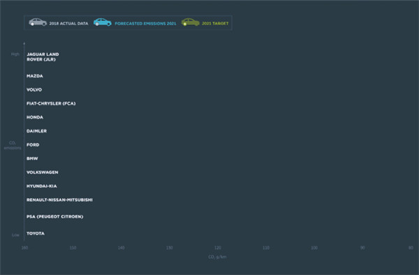419x275 pixels.
Task: Click the Honda row label
Action: click(x=35, y=117)
